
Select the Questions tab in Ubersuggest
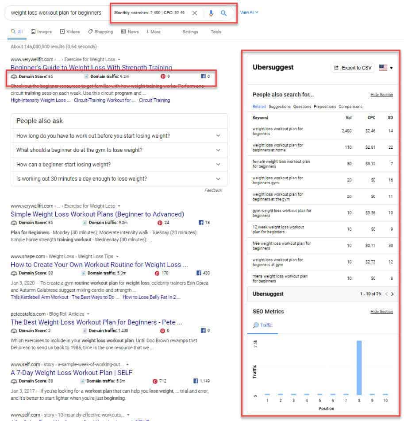[x=302, y=107]
